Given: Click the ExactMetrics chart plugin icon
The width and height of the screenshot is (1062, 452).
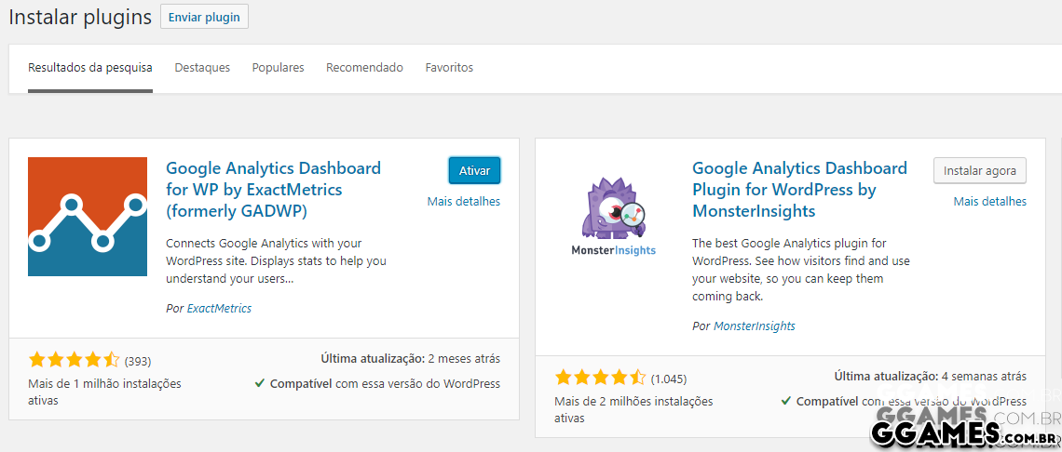Looking at the screenshot, I should pyautogui.click(x=88, y=217).
